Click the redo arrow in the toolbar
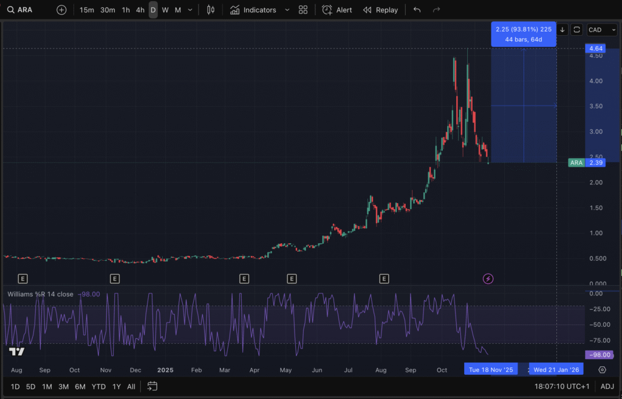Viewport: 622px width, 399px height. coord(436,10)
